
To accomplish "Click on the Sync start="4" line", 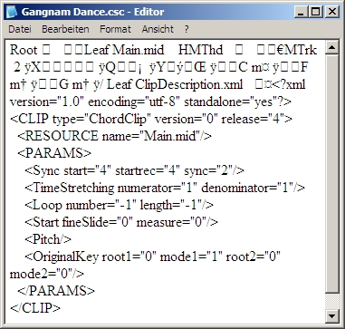I will tap(134, 170).
